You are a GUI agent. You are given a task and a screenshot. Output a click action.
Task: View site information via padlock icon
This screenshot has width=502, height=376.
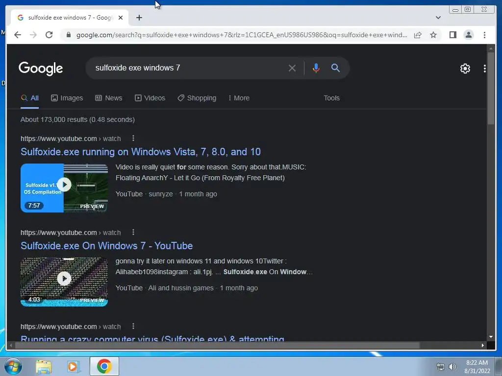pyautogui.click(x=68, y=35)
